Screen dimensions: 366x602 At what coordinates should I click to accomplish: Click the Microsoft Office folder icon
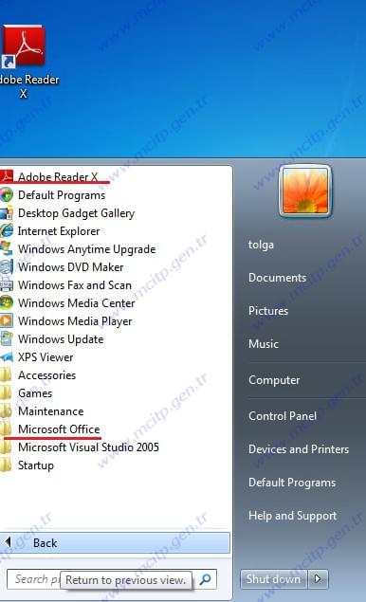pos(6,429)
